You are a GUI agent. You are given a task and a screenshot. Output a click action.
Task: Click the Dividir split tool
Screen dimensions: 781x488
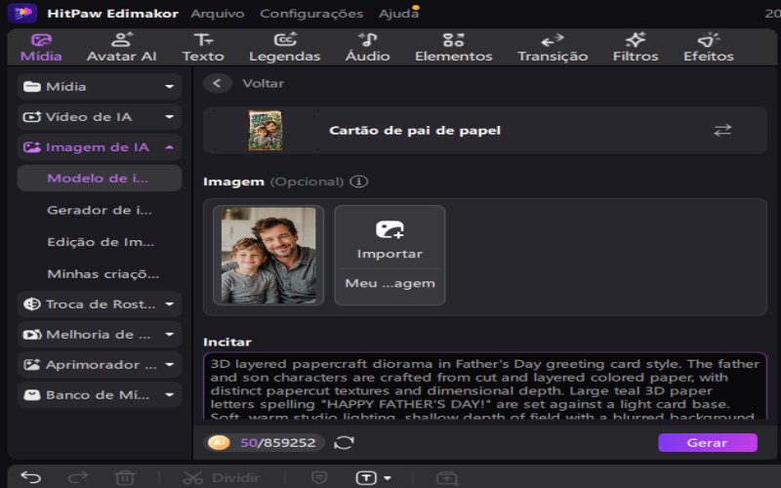coord(222,478)
